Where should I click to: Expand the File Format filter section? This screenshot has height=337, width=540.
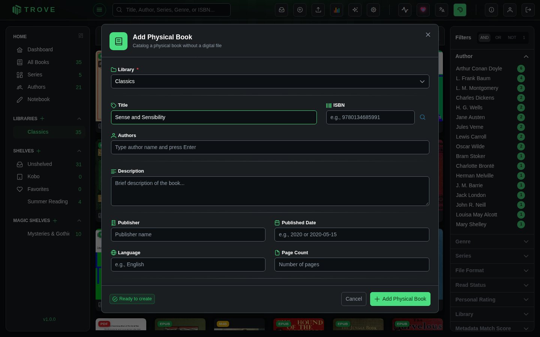tap(492, 271)
